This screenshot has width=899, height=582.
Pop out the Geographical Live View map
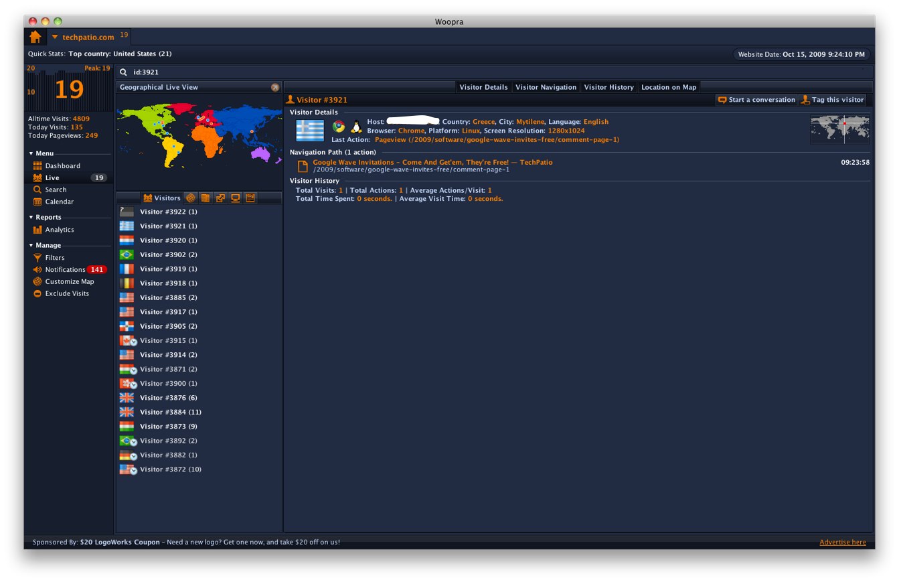tap(274, 88)
